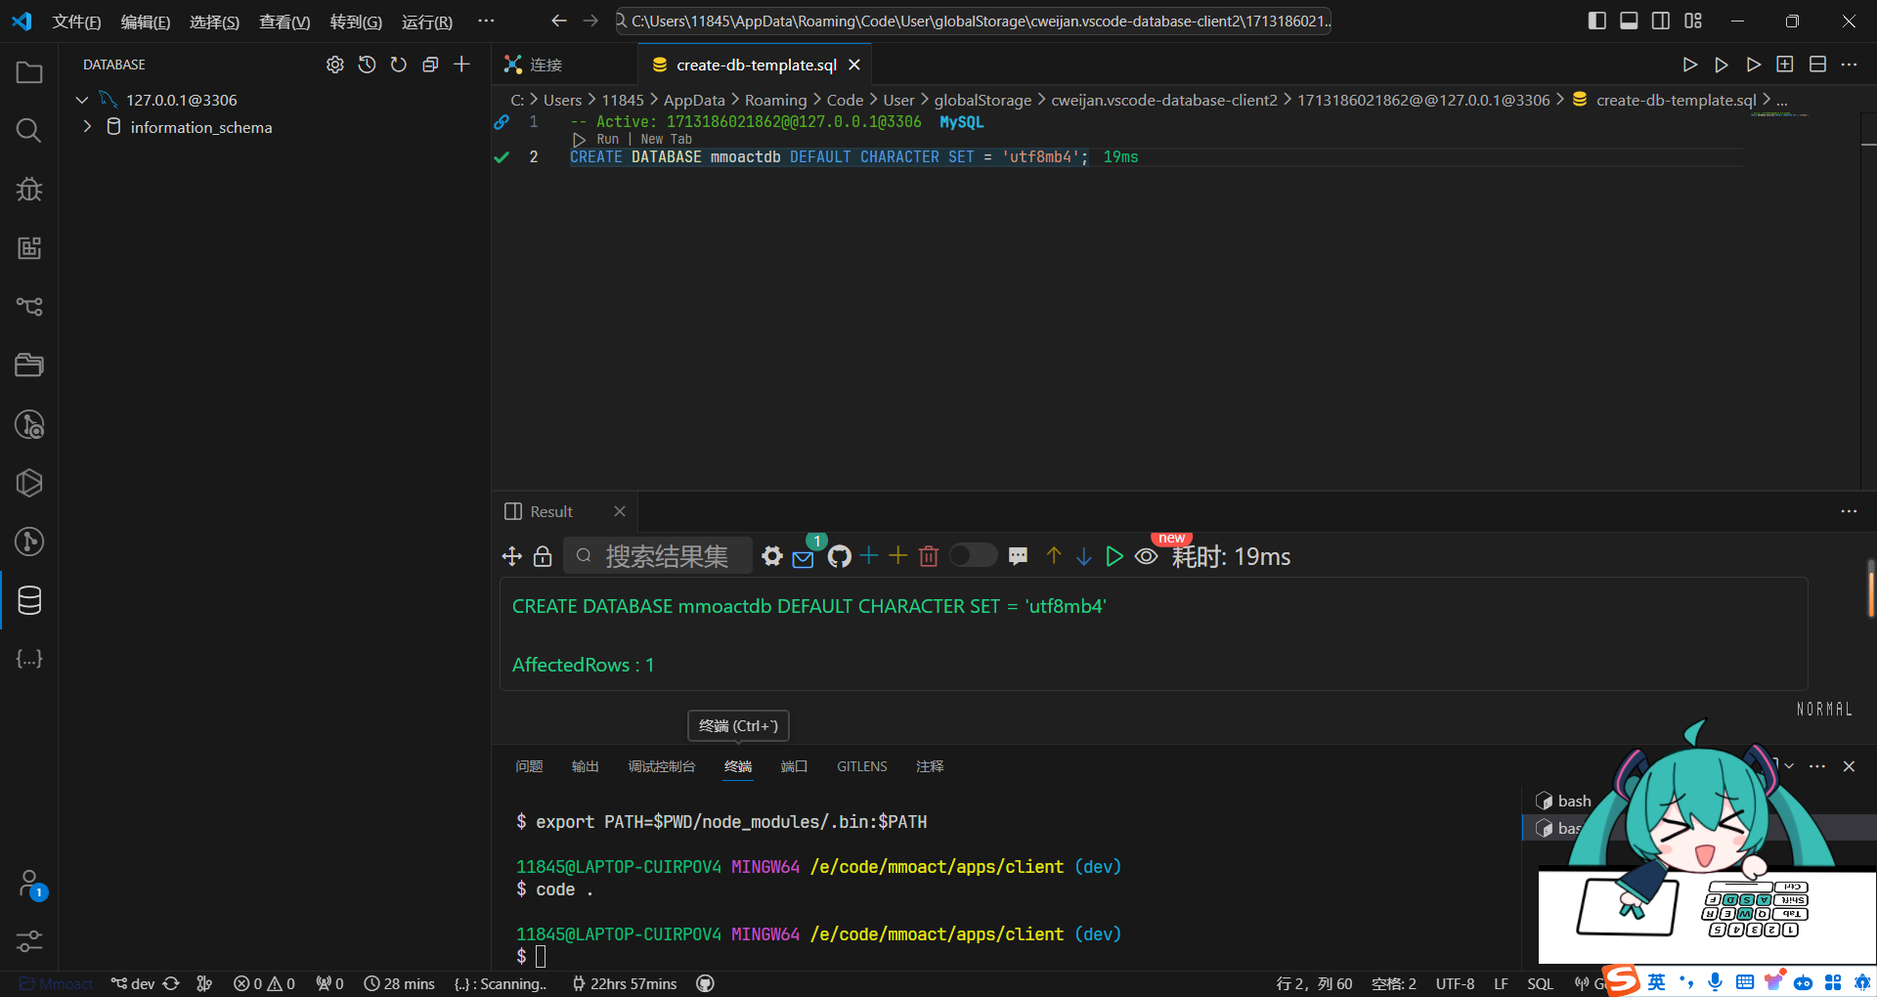The height and width of the screenshot is (997, 1877).
Task: Switch to the 问题 panel tab
Action: [x=529, y=766]
